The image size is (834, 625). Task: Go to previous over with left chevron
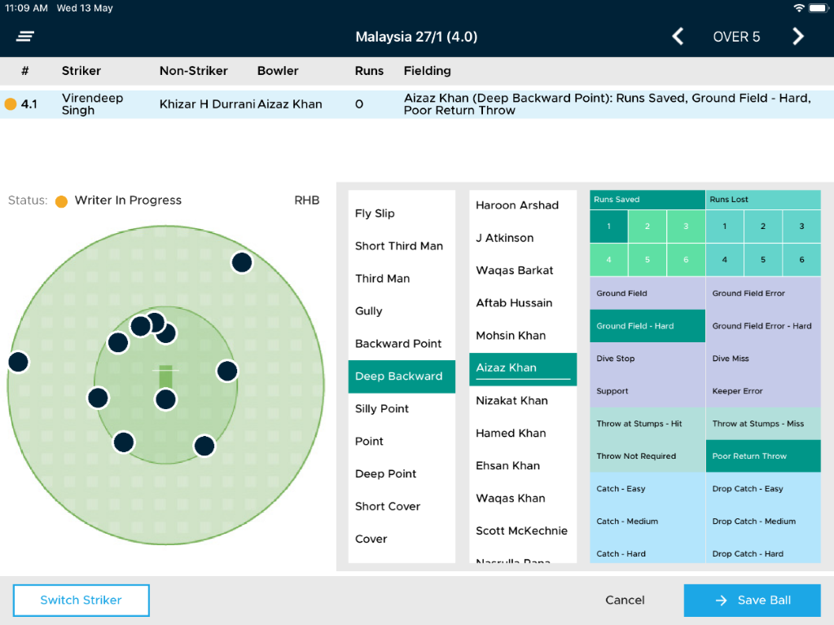point(678,37)
